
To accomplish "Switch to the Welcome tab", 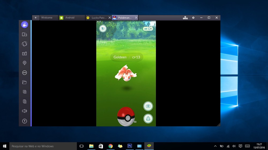I will [x=49, y=18].
